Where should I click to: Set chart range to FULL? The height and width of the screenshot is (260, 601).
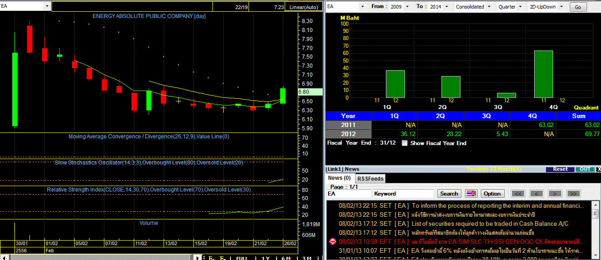click(242, 258)
